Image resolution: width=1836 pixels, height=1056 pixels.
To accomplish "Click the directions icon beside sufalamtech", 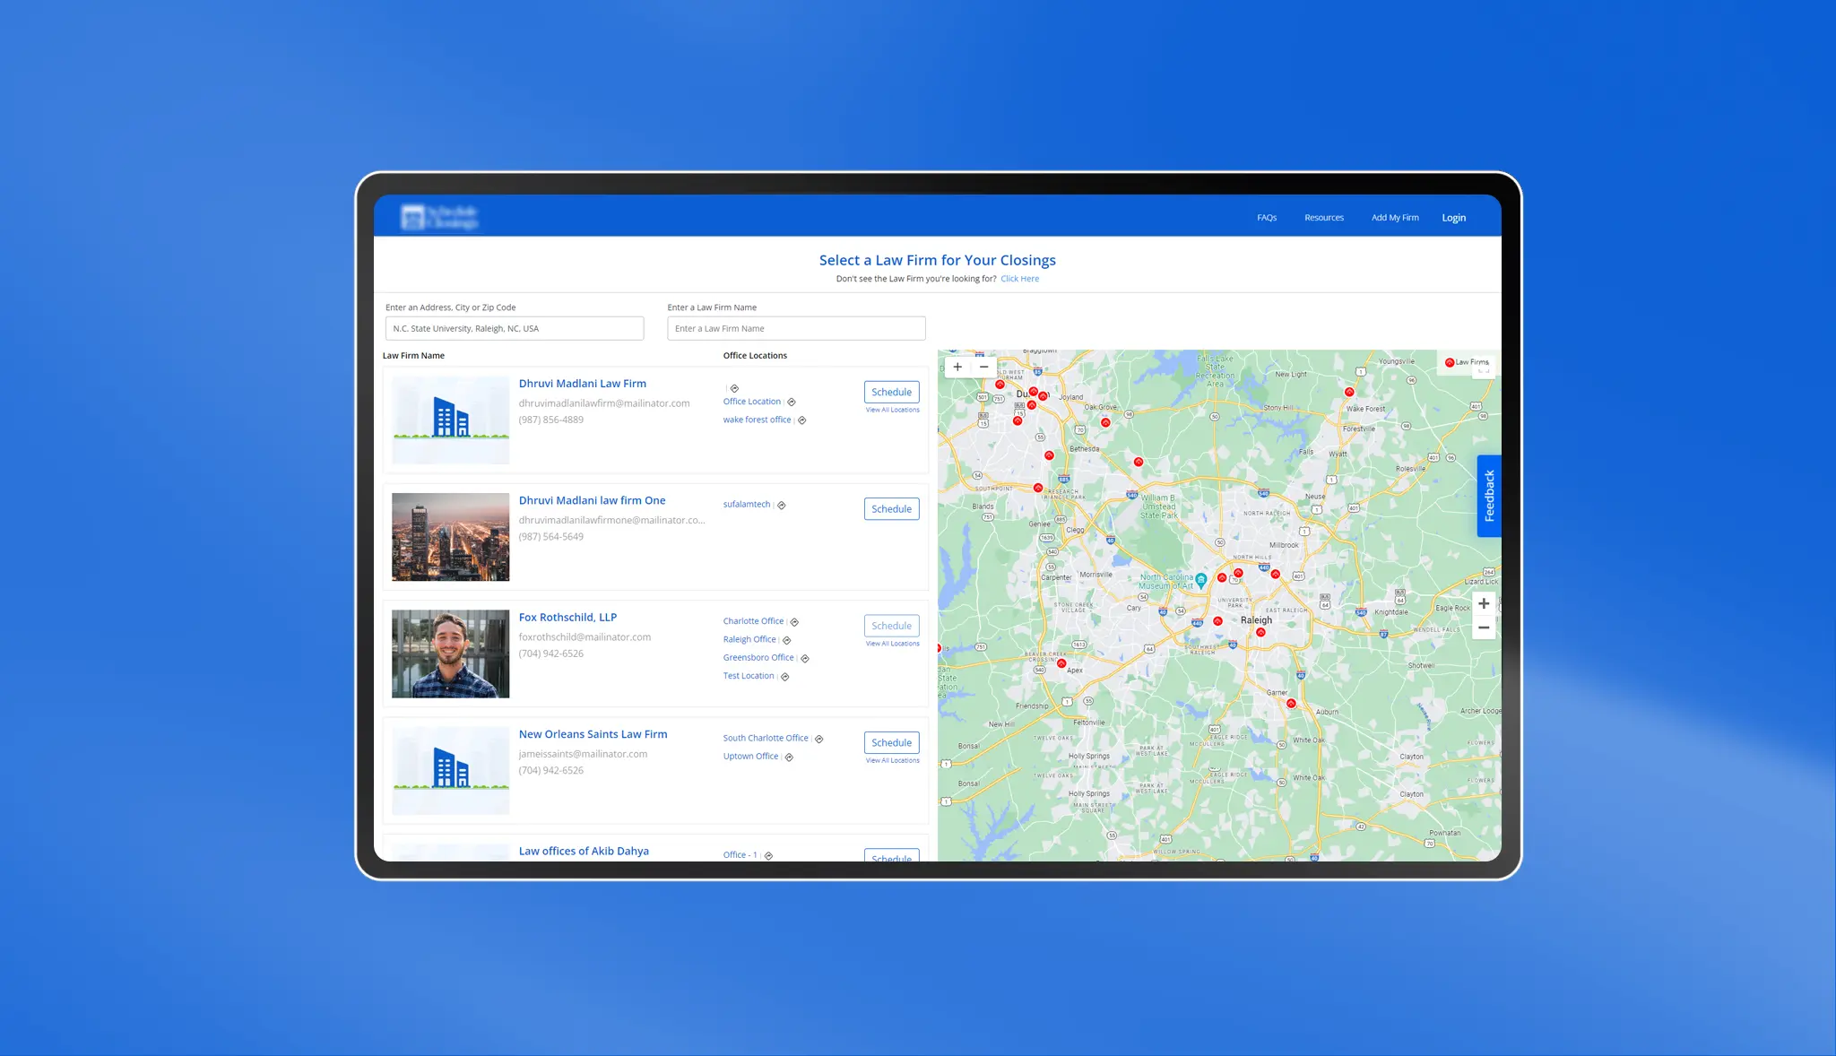I will click(x=782, y=506).
